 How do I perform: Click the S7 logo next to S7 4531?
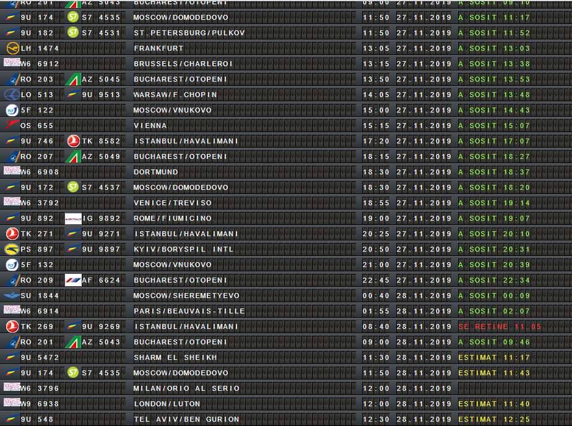pyautogui.click(x=73, y=33)
